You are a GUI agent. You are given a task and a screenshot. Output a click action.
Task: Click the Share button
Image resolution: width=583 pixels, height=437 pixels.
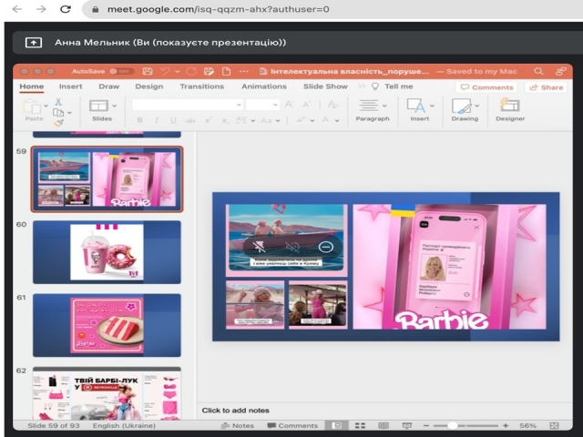[x=546, y=87]
